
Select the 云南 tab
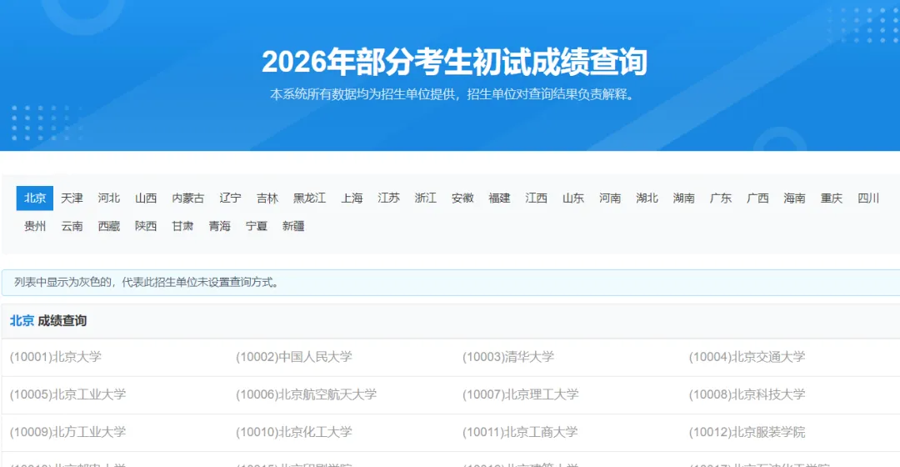coord(72,226)
